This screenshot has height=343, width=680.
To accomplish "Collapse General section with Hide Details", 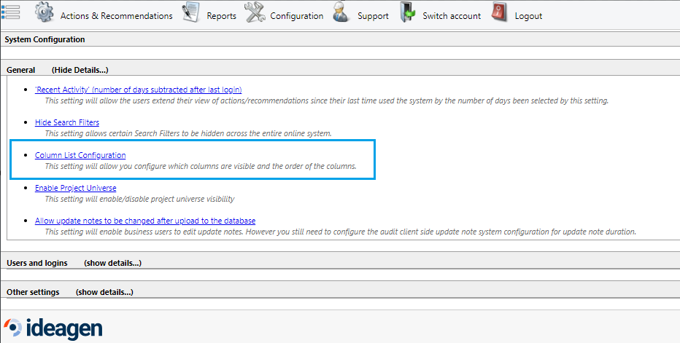I will coord(80,70).
